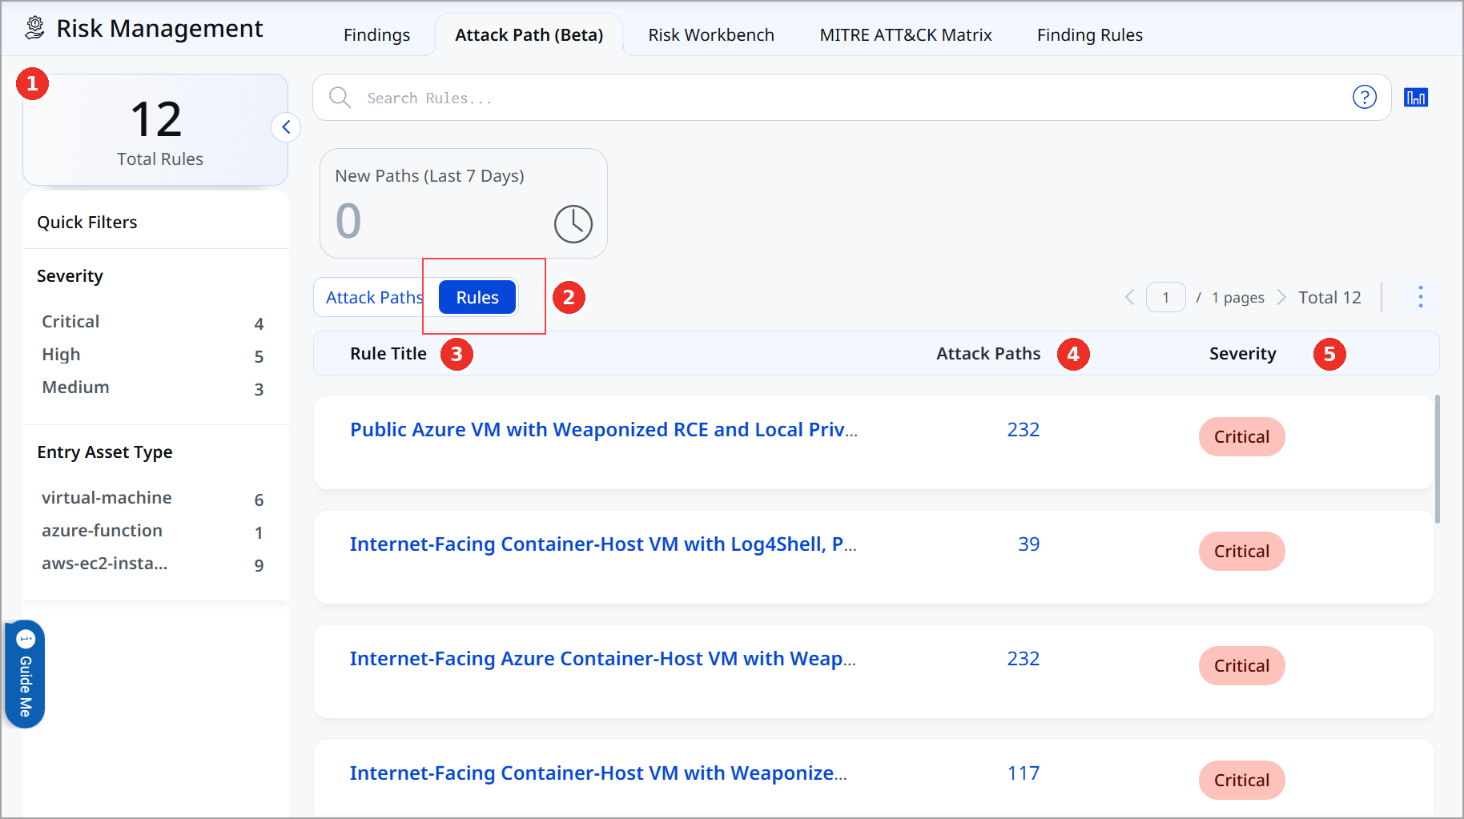Open the MITRE ATT&CK Matrix tab
Viewport: 1464px width, 819px height.
pos(906,35)
